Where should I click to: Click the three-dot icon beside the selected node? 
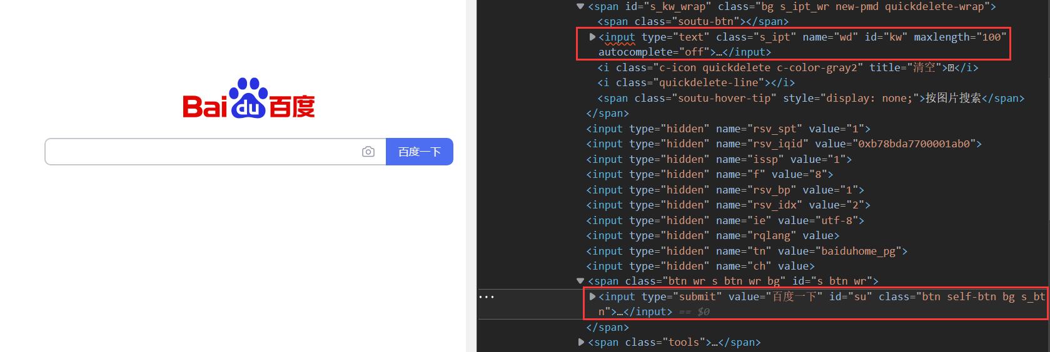(x=486, y=297)
